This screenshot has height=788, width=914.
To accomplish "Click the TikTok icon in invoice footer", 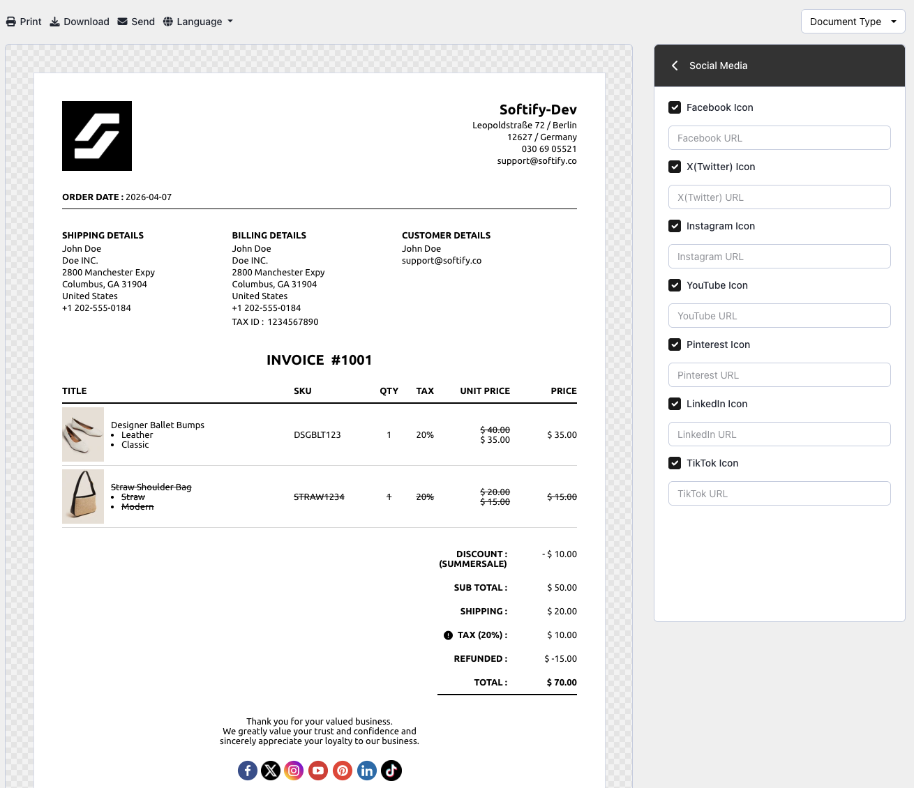I will tap(391, 771).
